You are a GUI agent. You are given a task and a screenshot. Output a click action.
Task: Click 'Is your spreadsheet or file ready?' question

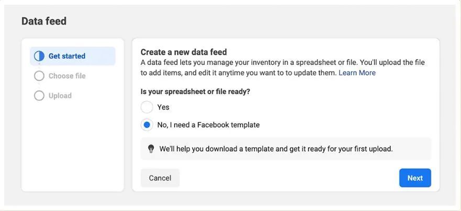coord(195,91)
